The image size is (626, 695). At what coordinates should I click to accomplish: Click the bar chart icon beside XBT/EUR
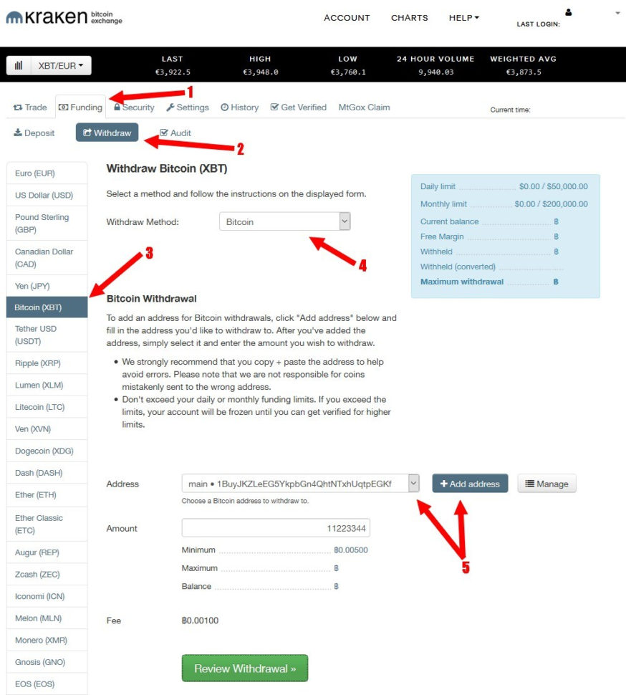[x=18, y=64]
